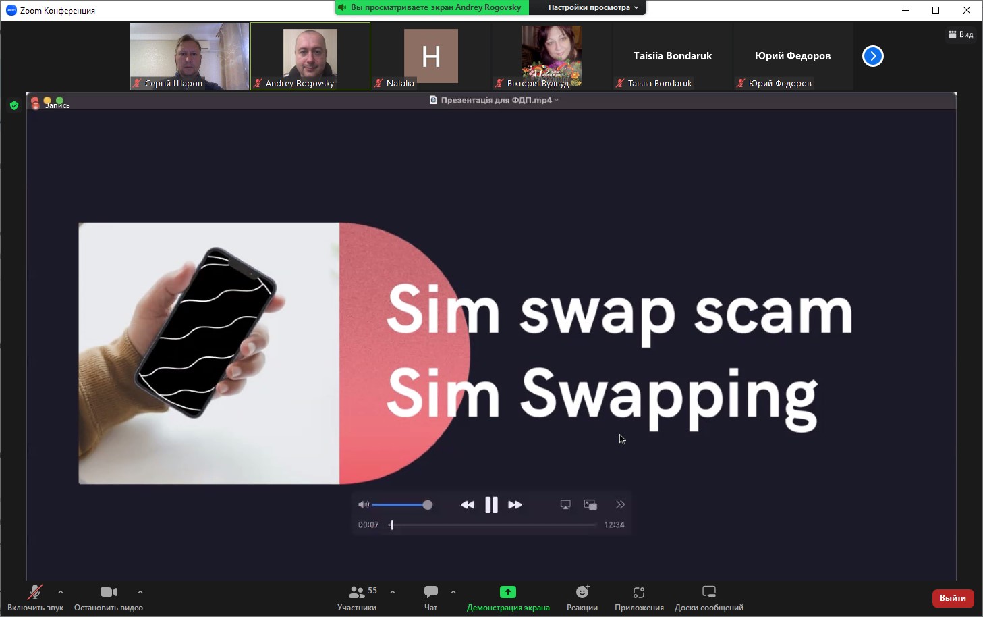Image resolution: width=983 pixels, height=617 pixels.
Task: Expand the Participants options arrow
Action: click(x=393, y=592)
